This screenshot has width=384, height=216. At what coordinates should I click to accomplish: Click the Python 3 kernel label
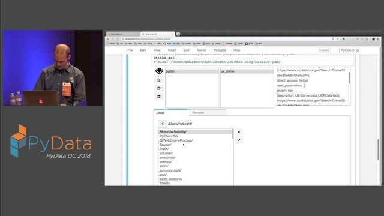[347, 50]
